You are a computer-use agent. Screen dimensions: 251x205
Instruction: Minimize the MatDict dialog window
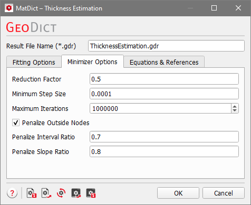pos(190,8)
